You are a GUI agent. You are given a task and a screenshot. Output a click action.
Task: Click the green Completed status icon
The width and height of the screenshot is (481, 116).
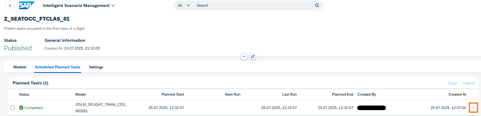click(21, 108)
